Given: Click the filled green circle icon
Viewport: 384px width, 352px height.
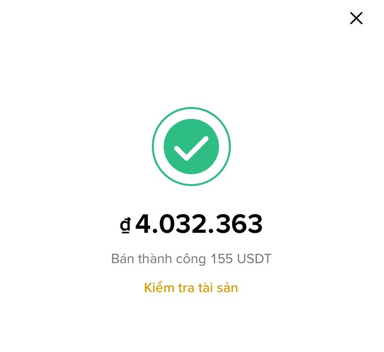Looking at the screenshot, I should click(191, 146).
